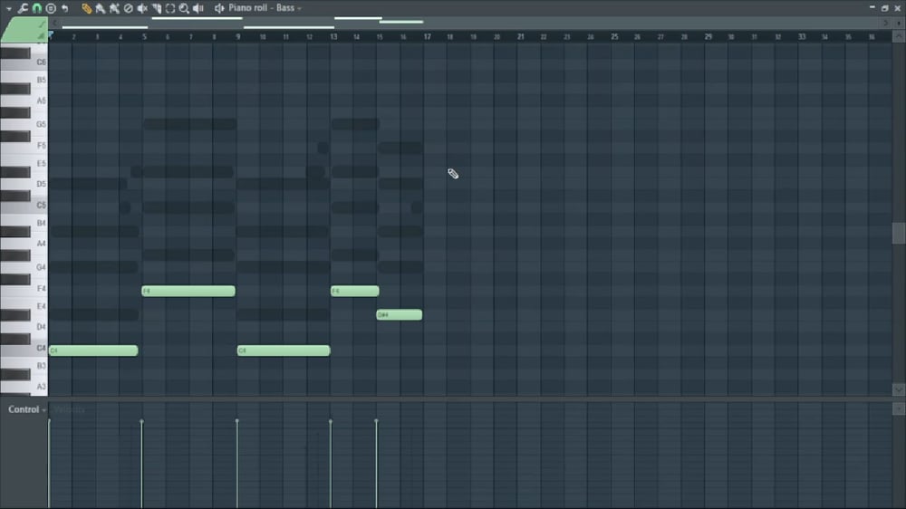The image size is (906, 509).
Task: Click the vertical scroll down arrow
Action: 899,390
